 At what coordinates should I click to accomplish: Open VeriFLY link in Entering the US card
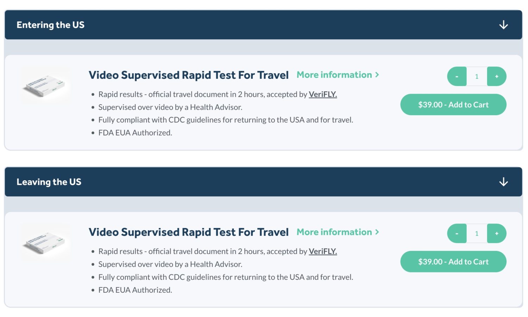(x=323, y=94)
